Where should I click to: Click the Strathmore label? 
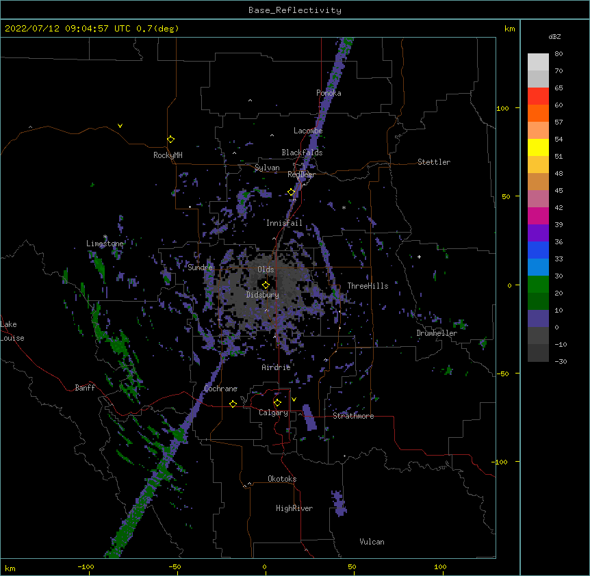pos(353,416)
